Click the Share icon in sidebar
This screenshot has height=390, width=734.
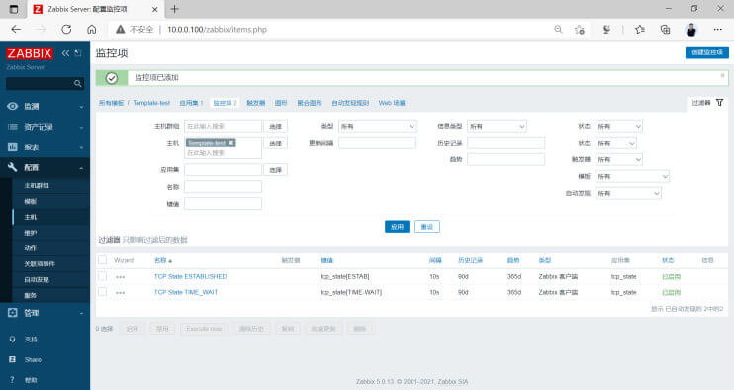point(13,359)
